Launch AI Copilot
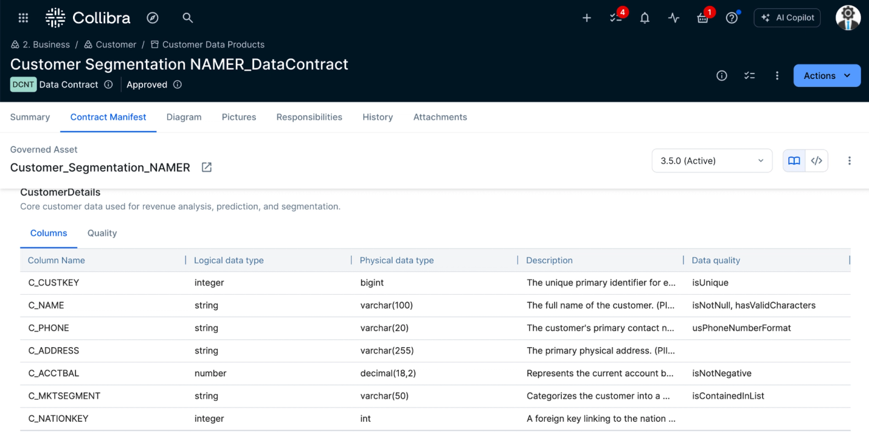Screen dimensions: 869x440 pos(788,18)
